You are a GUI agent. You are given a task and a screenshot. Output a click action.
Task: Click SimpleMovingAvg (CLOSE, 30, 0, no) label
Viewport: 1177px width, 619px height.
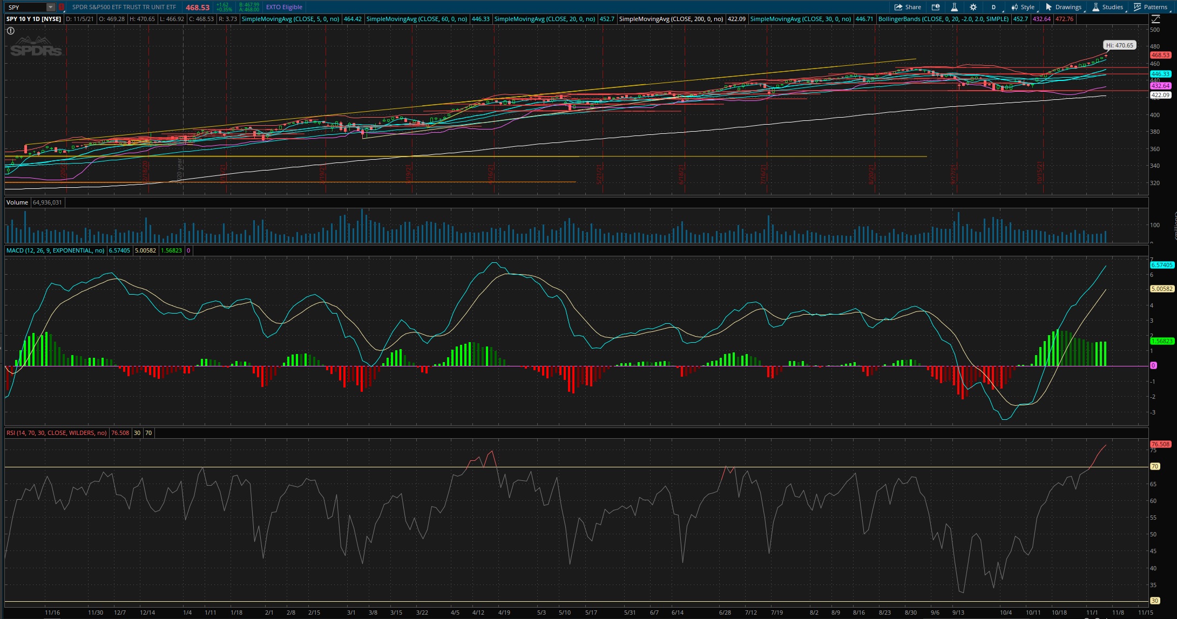click(x=801, y=19)
